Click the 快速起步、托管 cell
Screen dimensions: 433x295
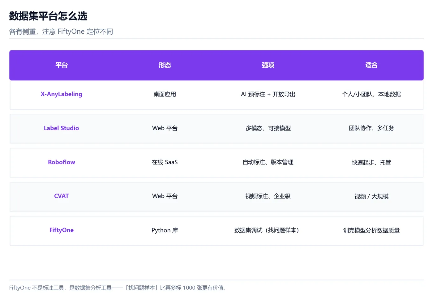(x=371, y=162)
